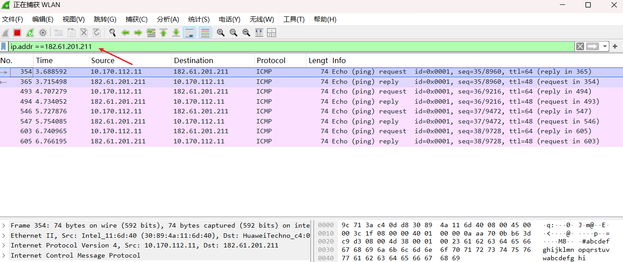623x262 pixels.
Task: Zoom in on packet list text
Action: [x=220, y=33]
